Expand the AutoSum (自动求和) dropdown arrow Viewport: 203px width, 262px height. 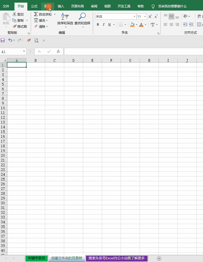click(55, 14)
